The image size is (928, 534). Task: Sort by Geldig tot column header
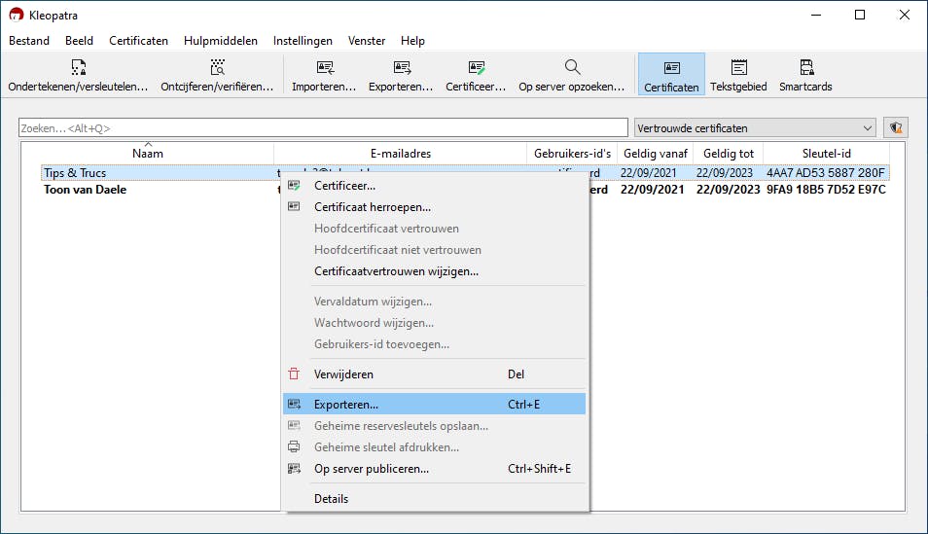tap(729, 154)
